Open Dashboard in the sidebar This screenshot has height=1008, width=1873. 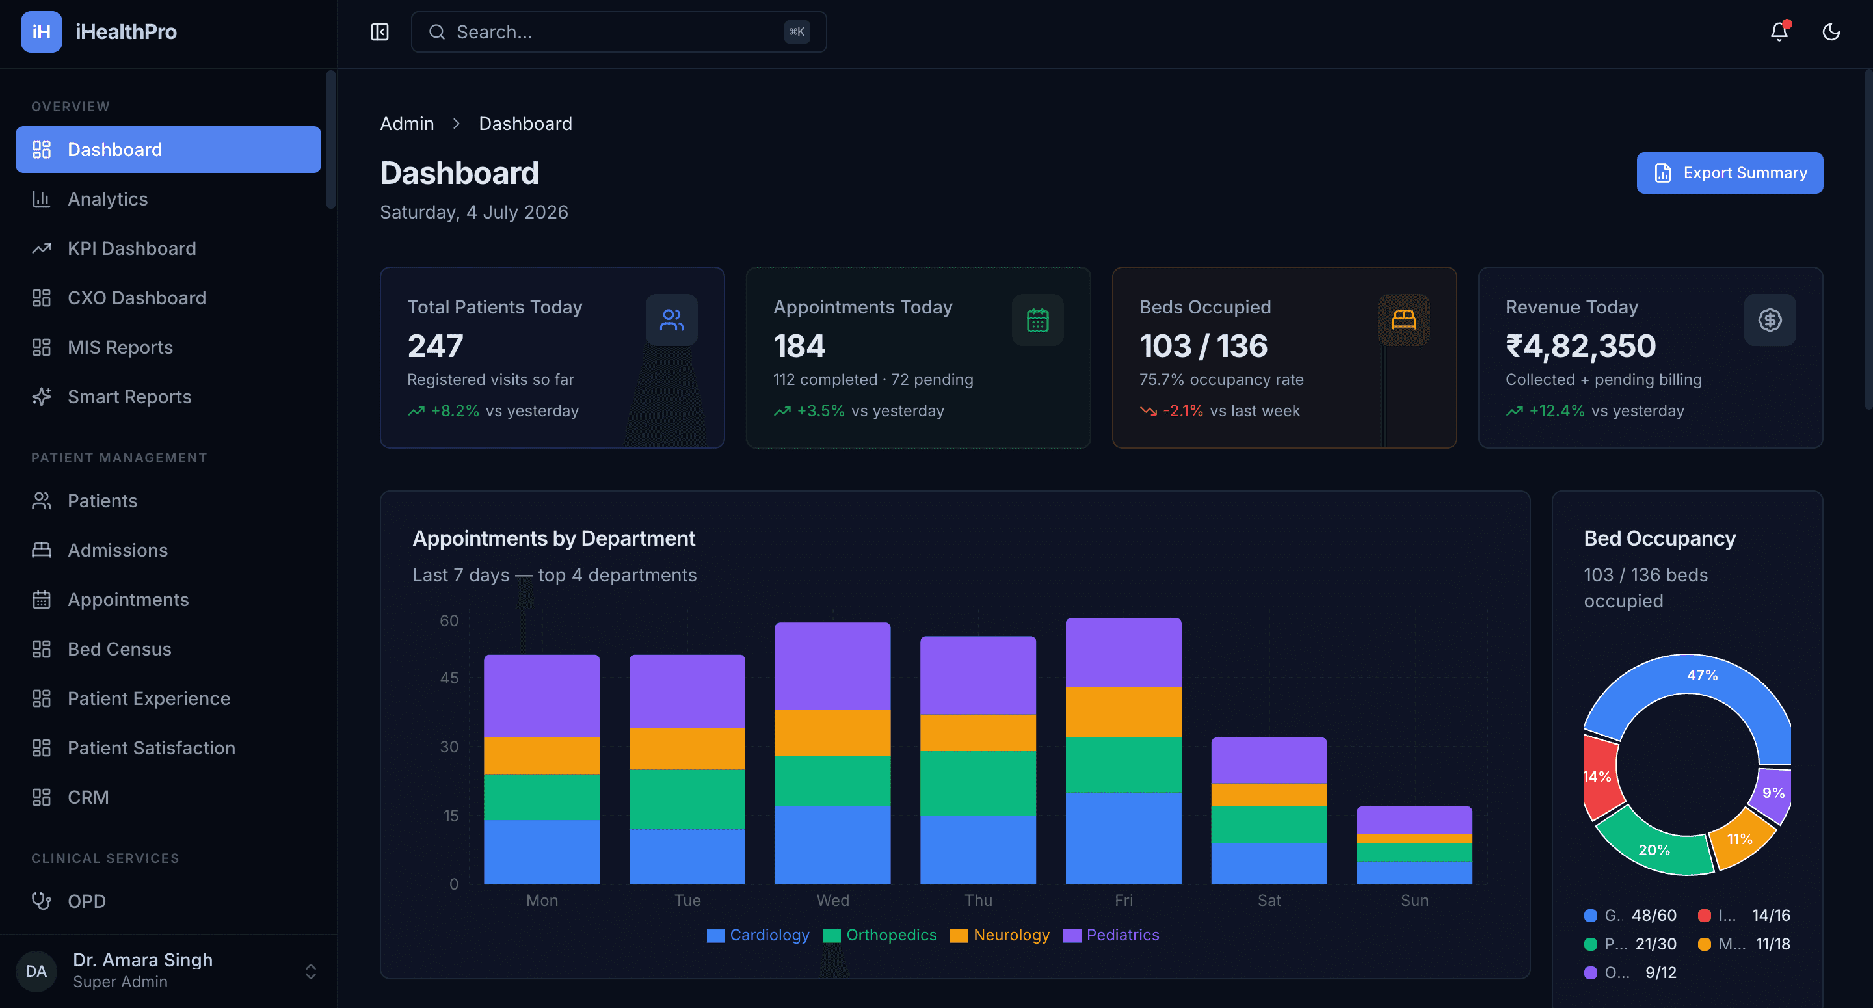[168, 150]
